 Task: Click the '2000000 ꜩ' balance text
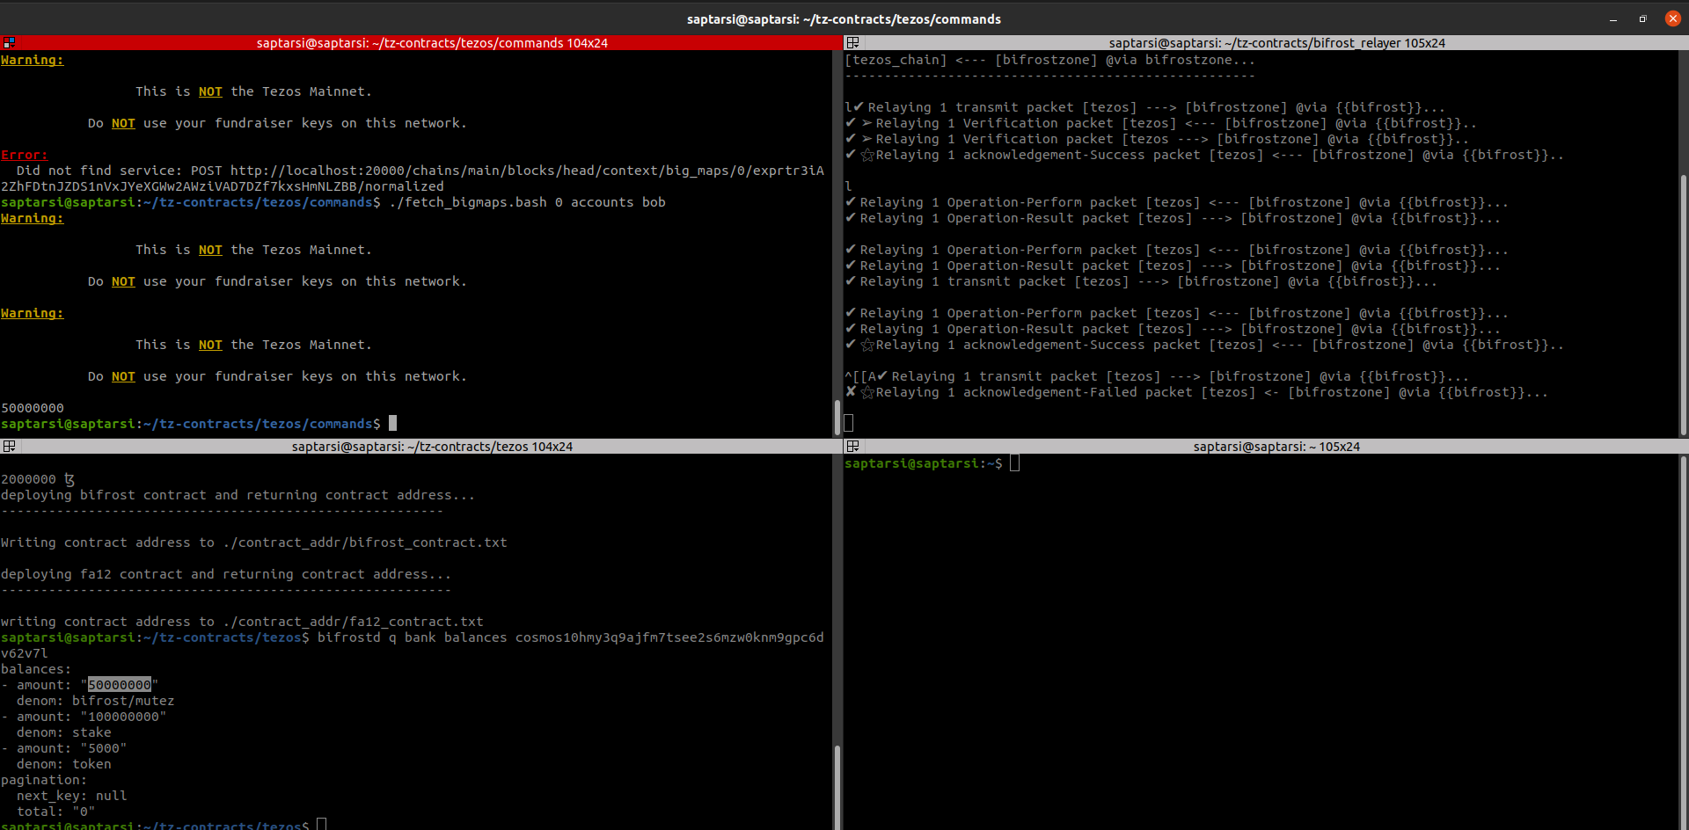(x=38, y=479)
